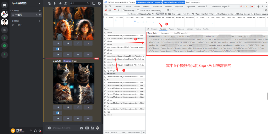This screenshot has height=134, width=268.
Task: Click the U1 button under cat images
Action: pos(58,107)
